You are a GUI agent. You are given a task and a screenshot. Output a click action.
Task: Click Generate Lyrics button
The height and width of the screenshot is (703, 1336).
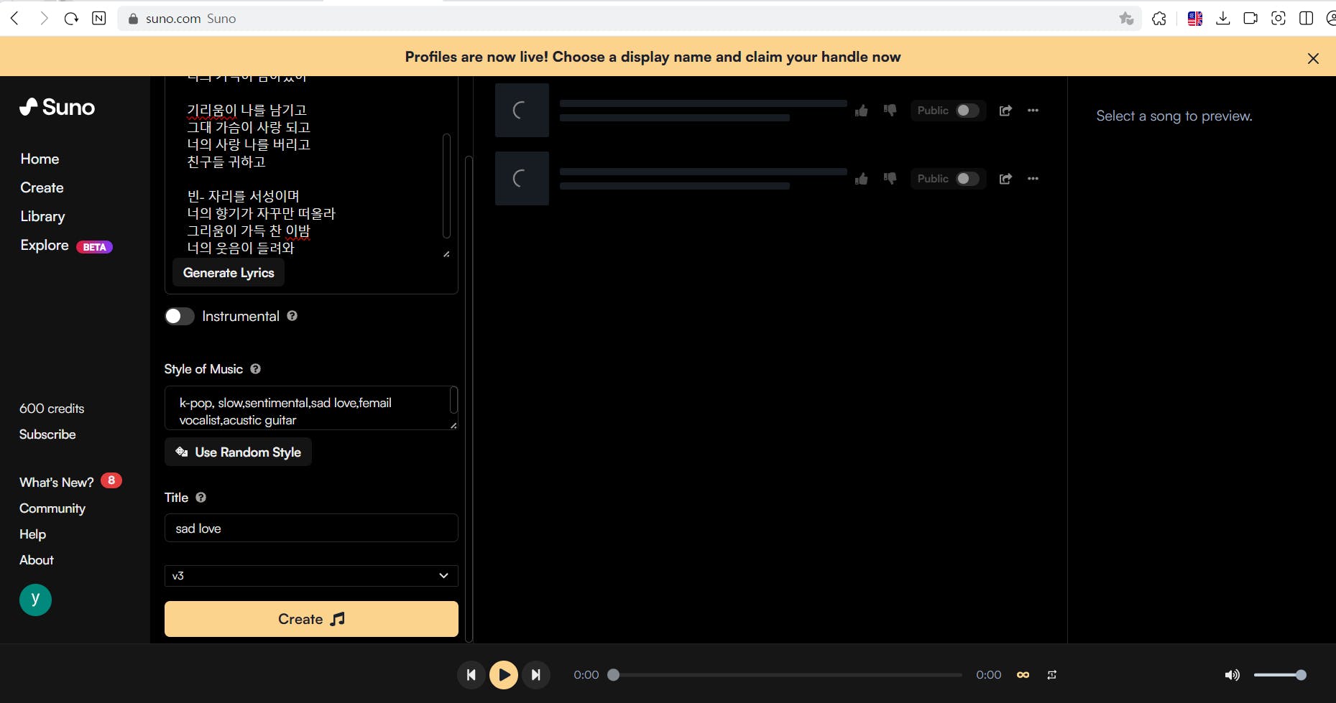[229, 273]
